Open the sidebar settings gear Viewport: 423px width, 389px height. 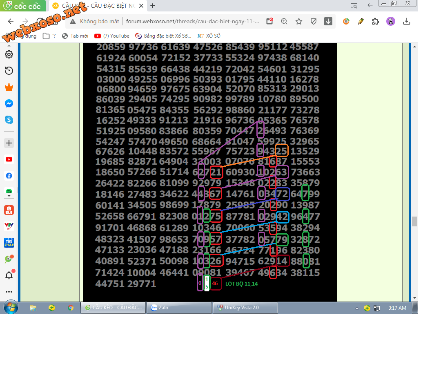[9, 54]
